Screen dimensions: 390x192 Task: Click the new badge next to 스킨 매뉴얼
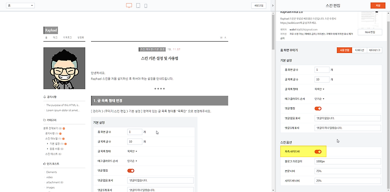[63, 139]
